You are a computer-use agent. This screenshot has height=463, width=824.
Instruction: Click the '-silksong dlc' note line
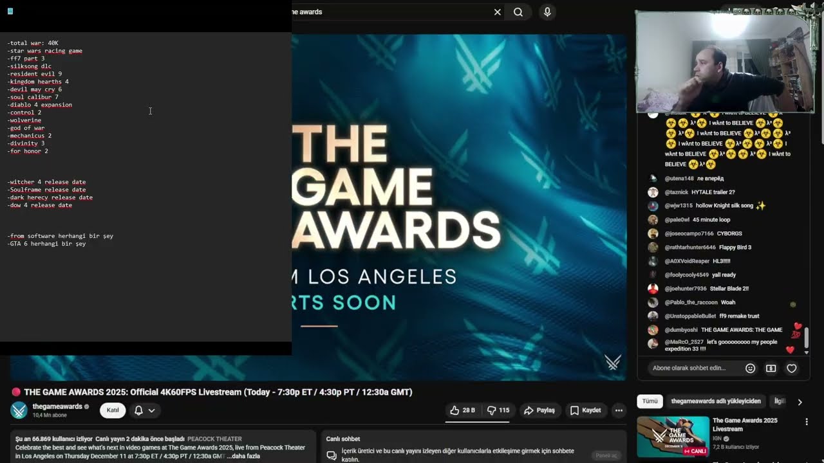pos(29,66)
